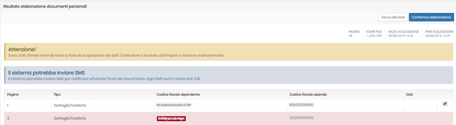Click the Pagina column header
456x125 pixels.
(x=13, y=94)
